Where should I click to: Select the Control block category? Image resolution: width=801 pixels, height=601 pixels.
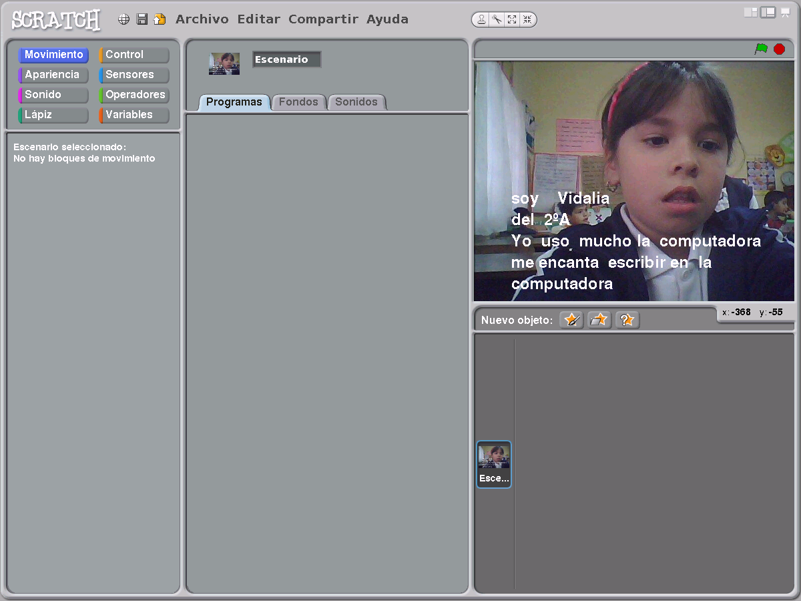pos(134,55)
